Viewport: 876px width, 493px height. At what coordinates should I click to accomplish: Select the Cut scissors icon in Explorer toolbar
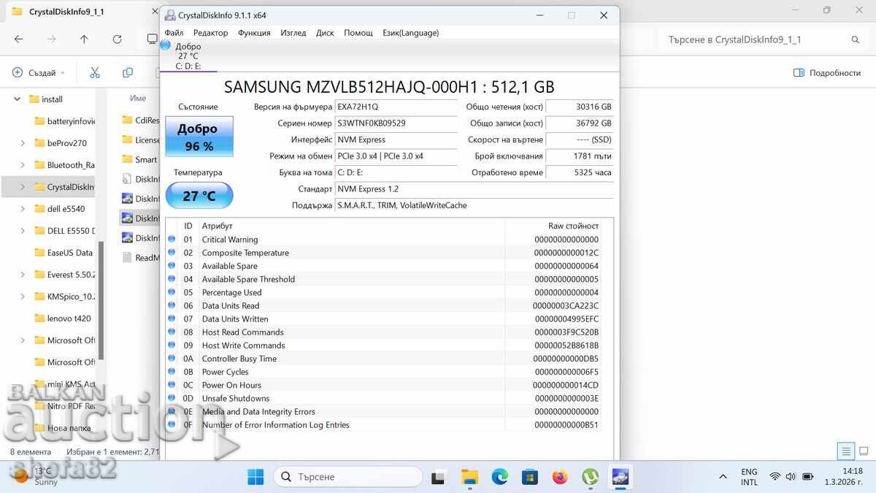[x=93, y=72]
